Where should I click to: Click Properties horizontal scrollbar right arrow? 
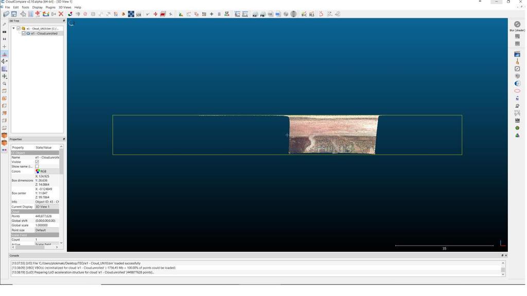(57, 247)
